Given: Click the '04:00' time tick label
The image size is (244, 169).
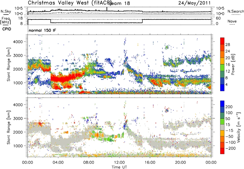Looking at the screenshot, I should [58, 163].
